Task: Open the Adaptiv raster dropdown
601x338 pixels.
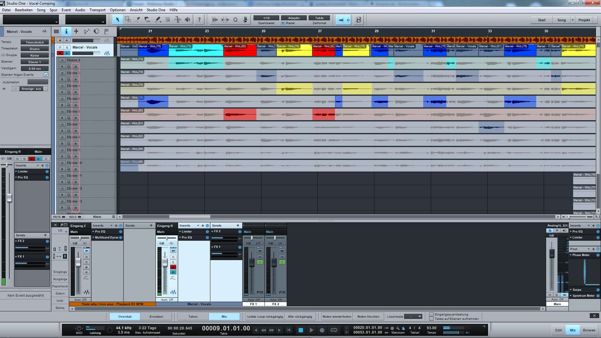Action: pos(294,18)
